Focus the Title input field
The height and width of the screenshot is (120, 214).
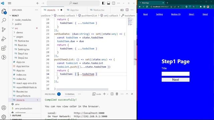pyautogui.click(x=176, y=74)
